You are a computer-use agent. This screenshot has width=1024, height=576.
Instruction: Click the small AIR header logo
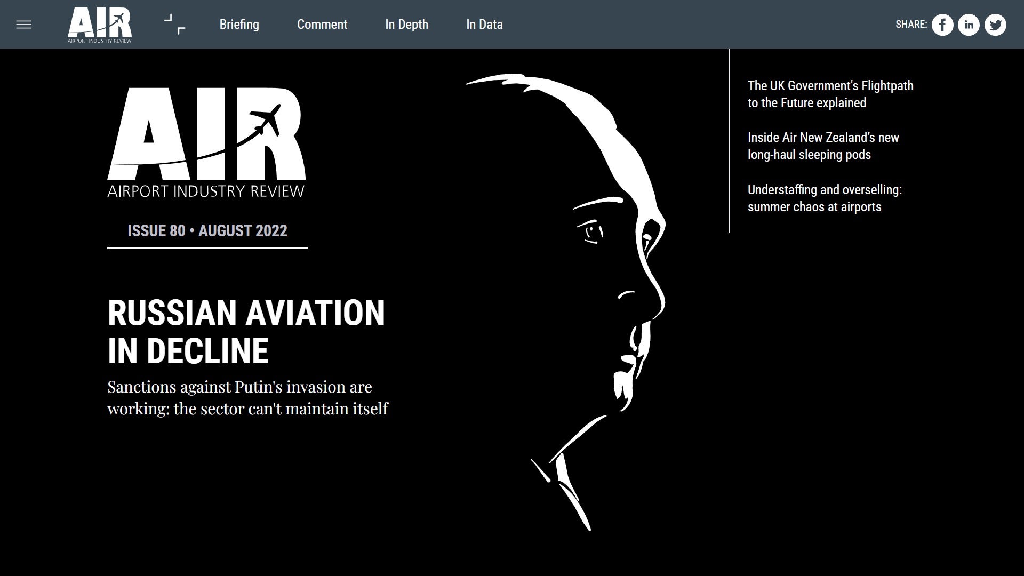99,25
